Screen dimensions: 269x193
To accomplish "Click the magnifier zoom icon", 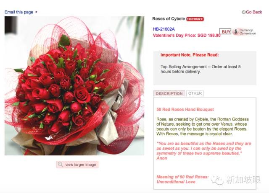I will [x=60, y=164].
